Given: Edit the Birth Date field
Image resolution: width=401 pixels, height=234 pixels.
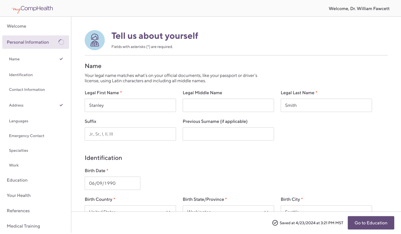Looking at the screenshot, I should [112, 183].
